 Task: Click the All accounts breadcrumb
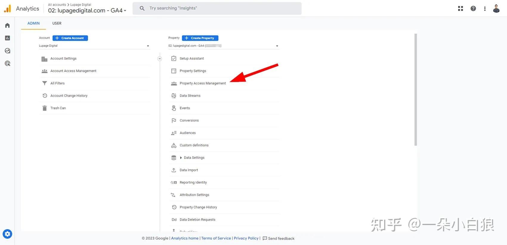(x=57, y=5)
